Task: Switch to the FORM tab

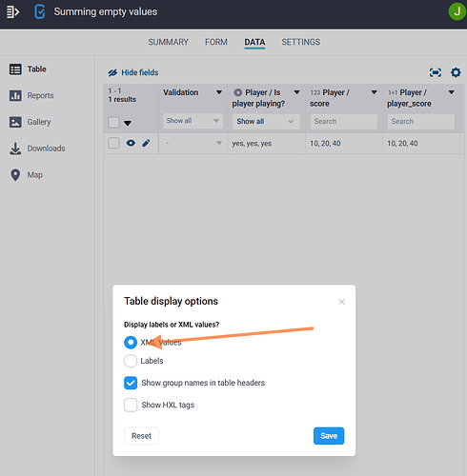Action: 216,42
